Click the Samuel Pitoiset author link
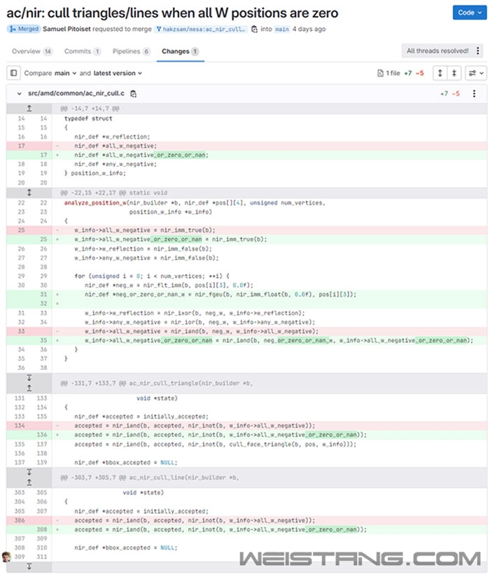490x575 pixels. [66, 29]
